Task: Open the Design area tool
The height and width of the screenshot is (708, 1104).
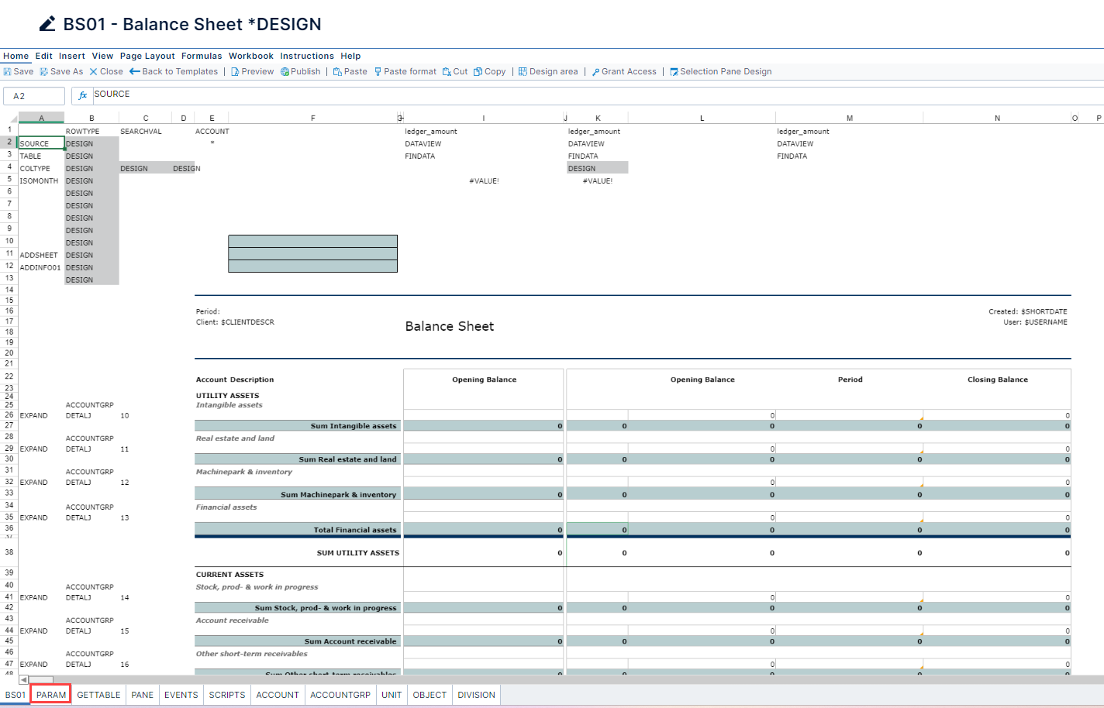Action: [x=549, y=71]
